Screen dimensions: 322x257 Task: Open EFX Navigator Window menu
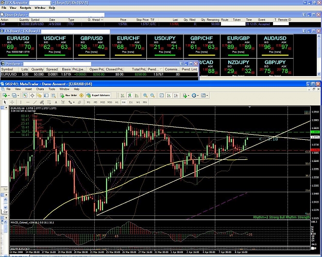click(40, 8)
